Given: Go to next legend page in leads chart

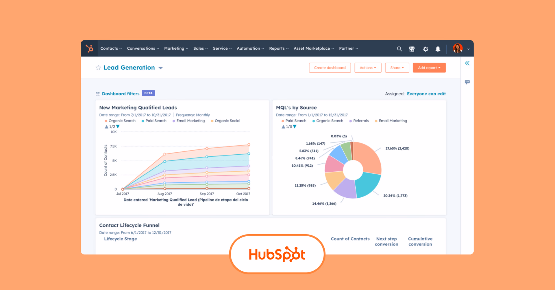Looking at the screenshot, I should tap(118, 127).
